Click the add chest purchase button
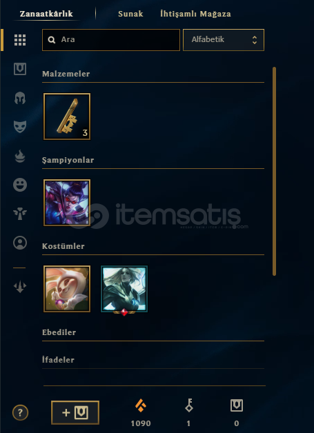This screenshot has width=314, height=433. [x=75, y=412]
